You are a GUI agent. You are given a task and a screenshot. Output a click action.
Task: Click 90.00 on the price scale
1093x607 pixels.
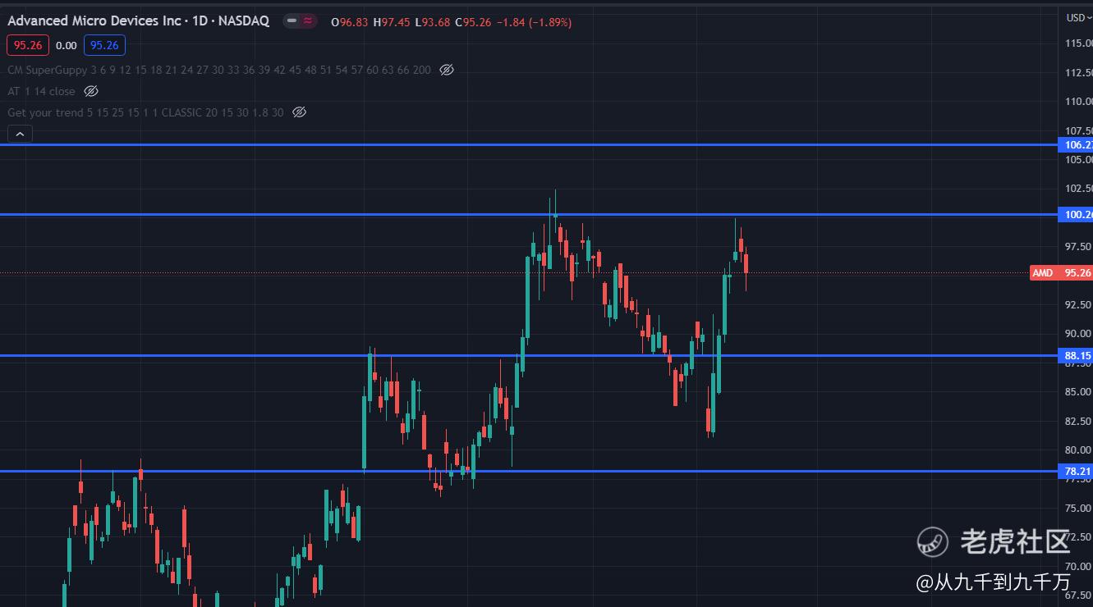1078,334
